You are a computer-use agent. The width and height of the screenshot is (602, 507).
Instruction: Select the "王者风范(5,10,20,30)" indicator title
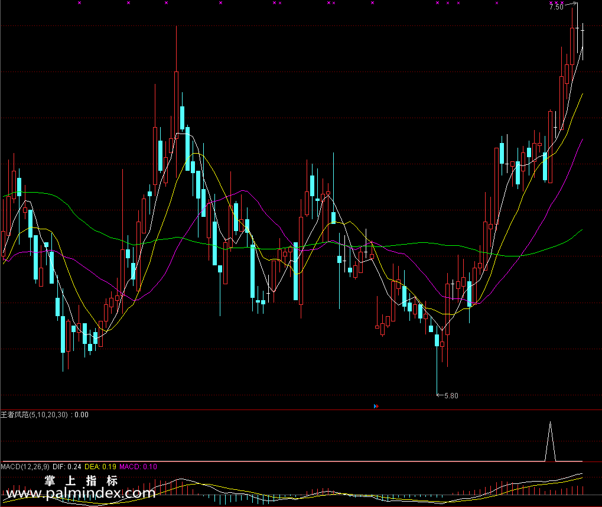[x=34, y=415]
